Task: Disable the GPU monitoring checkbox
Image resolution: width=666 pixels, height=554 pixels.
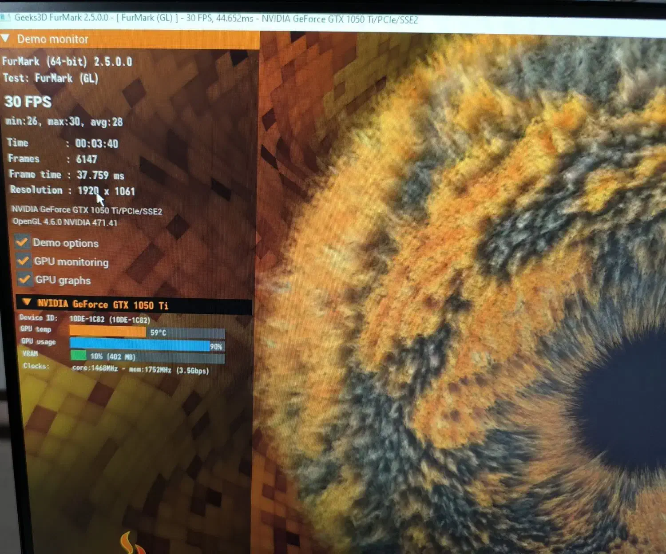Action: [23, 261]
